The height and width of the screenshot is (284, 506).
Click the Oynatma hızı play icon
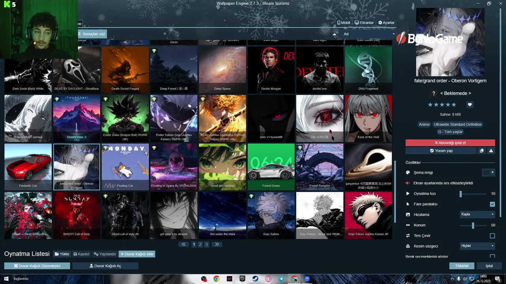tap(408, 194)
